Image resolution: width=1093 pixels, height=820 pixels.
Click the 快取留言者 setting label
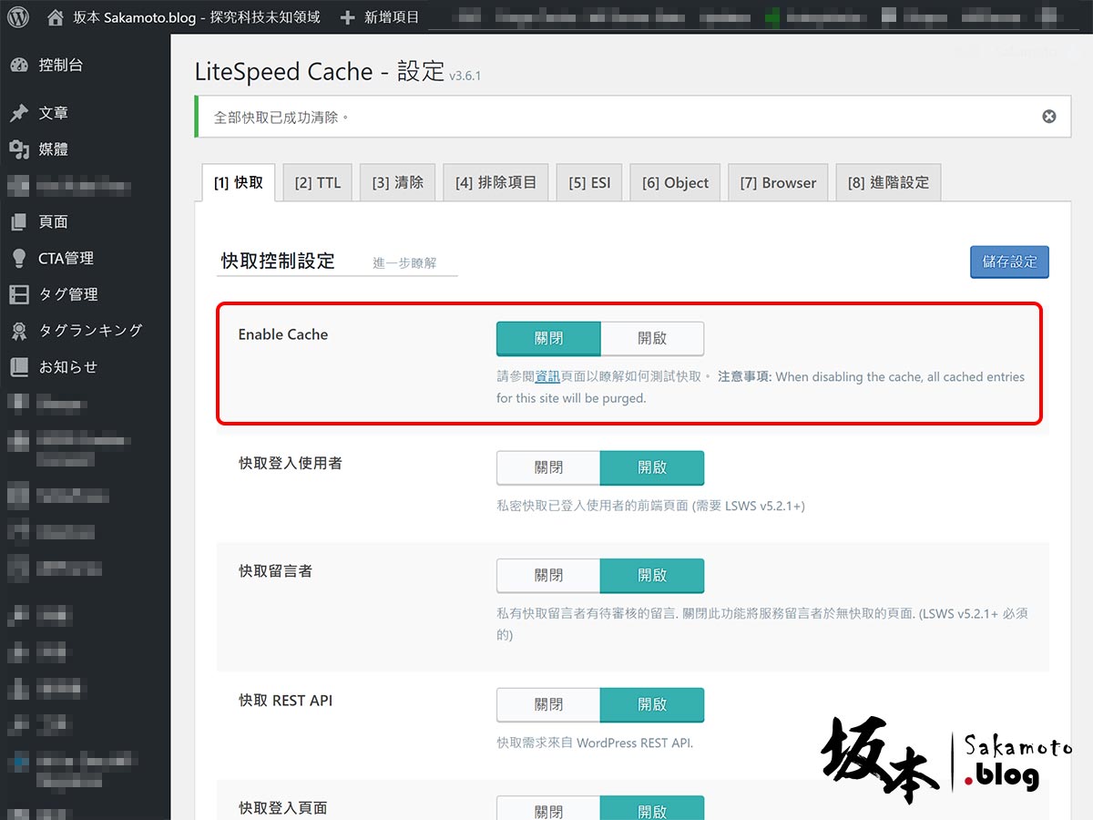[276, 571]
